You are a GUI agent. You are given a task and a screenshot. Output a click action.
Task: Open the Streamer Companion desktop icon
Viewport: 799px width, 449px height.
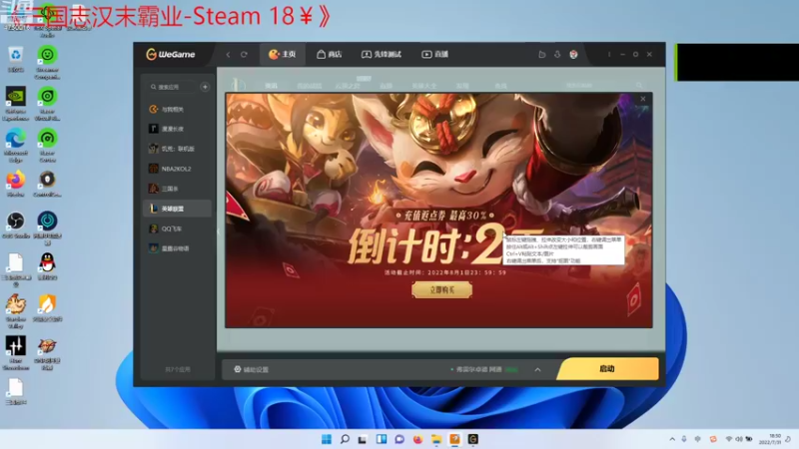pyautogui.click(x=47, y=62)
